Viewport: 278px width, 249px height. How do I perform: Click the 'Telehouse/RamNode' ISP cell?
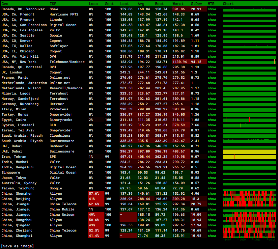[67, 62]
